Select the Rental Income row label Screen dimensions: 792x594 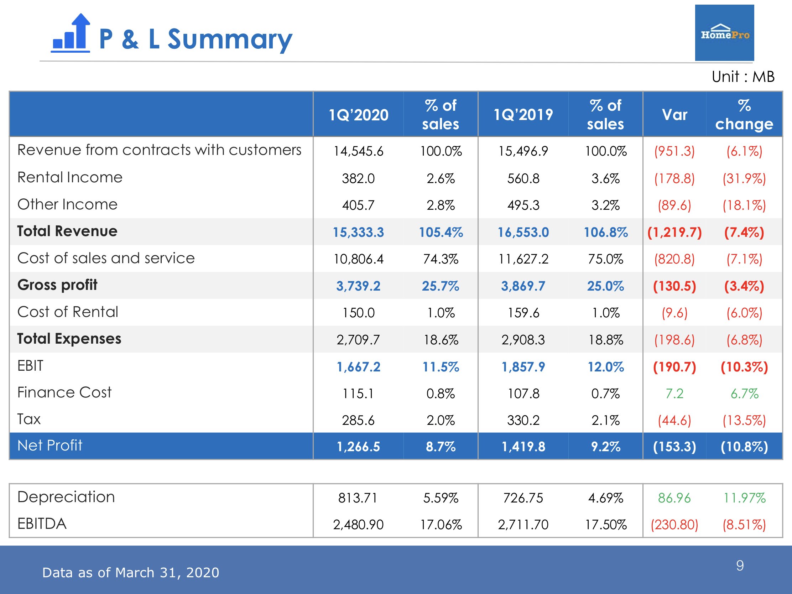(70, 177)
